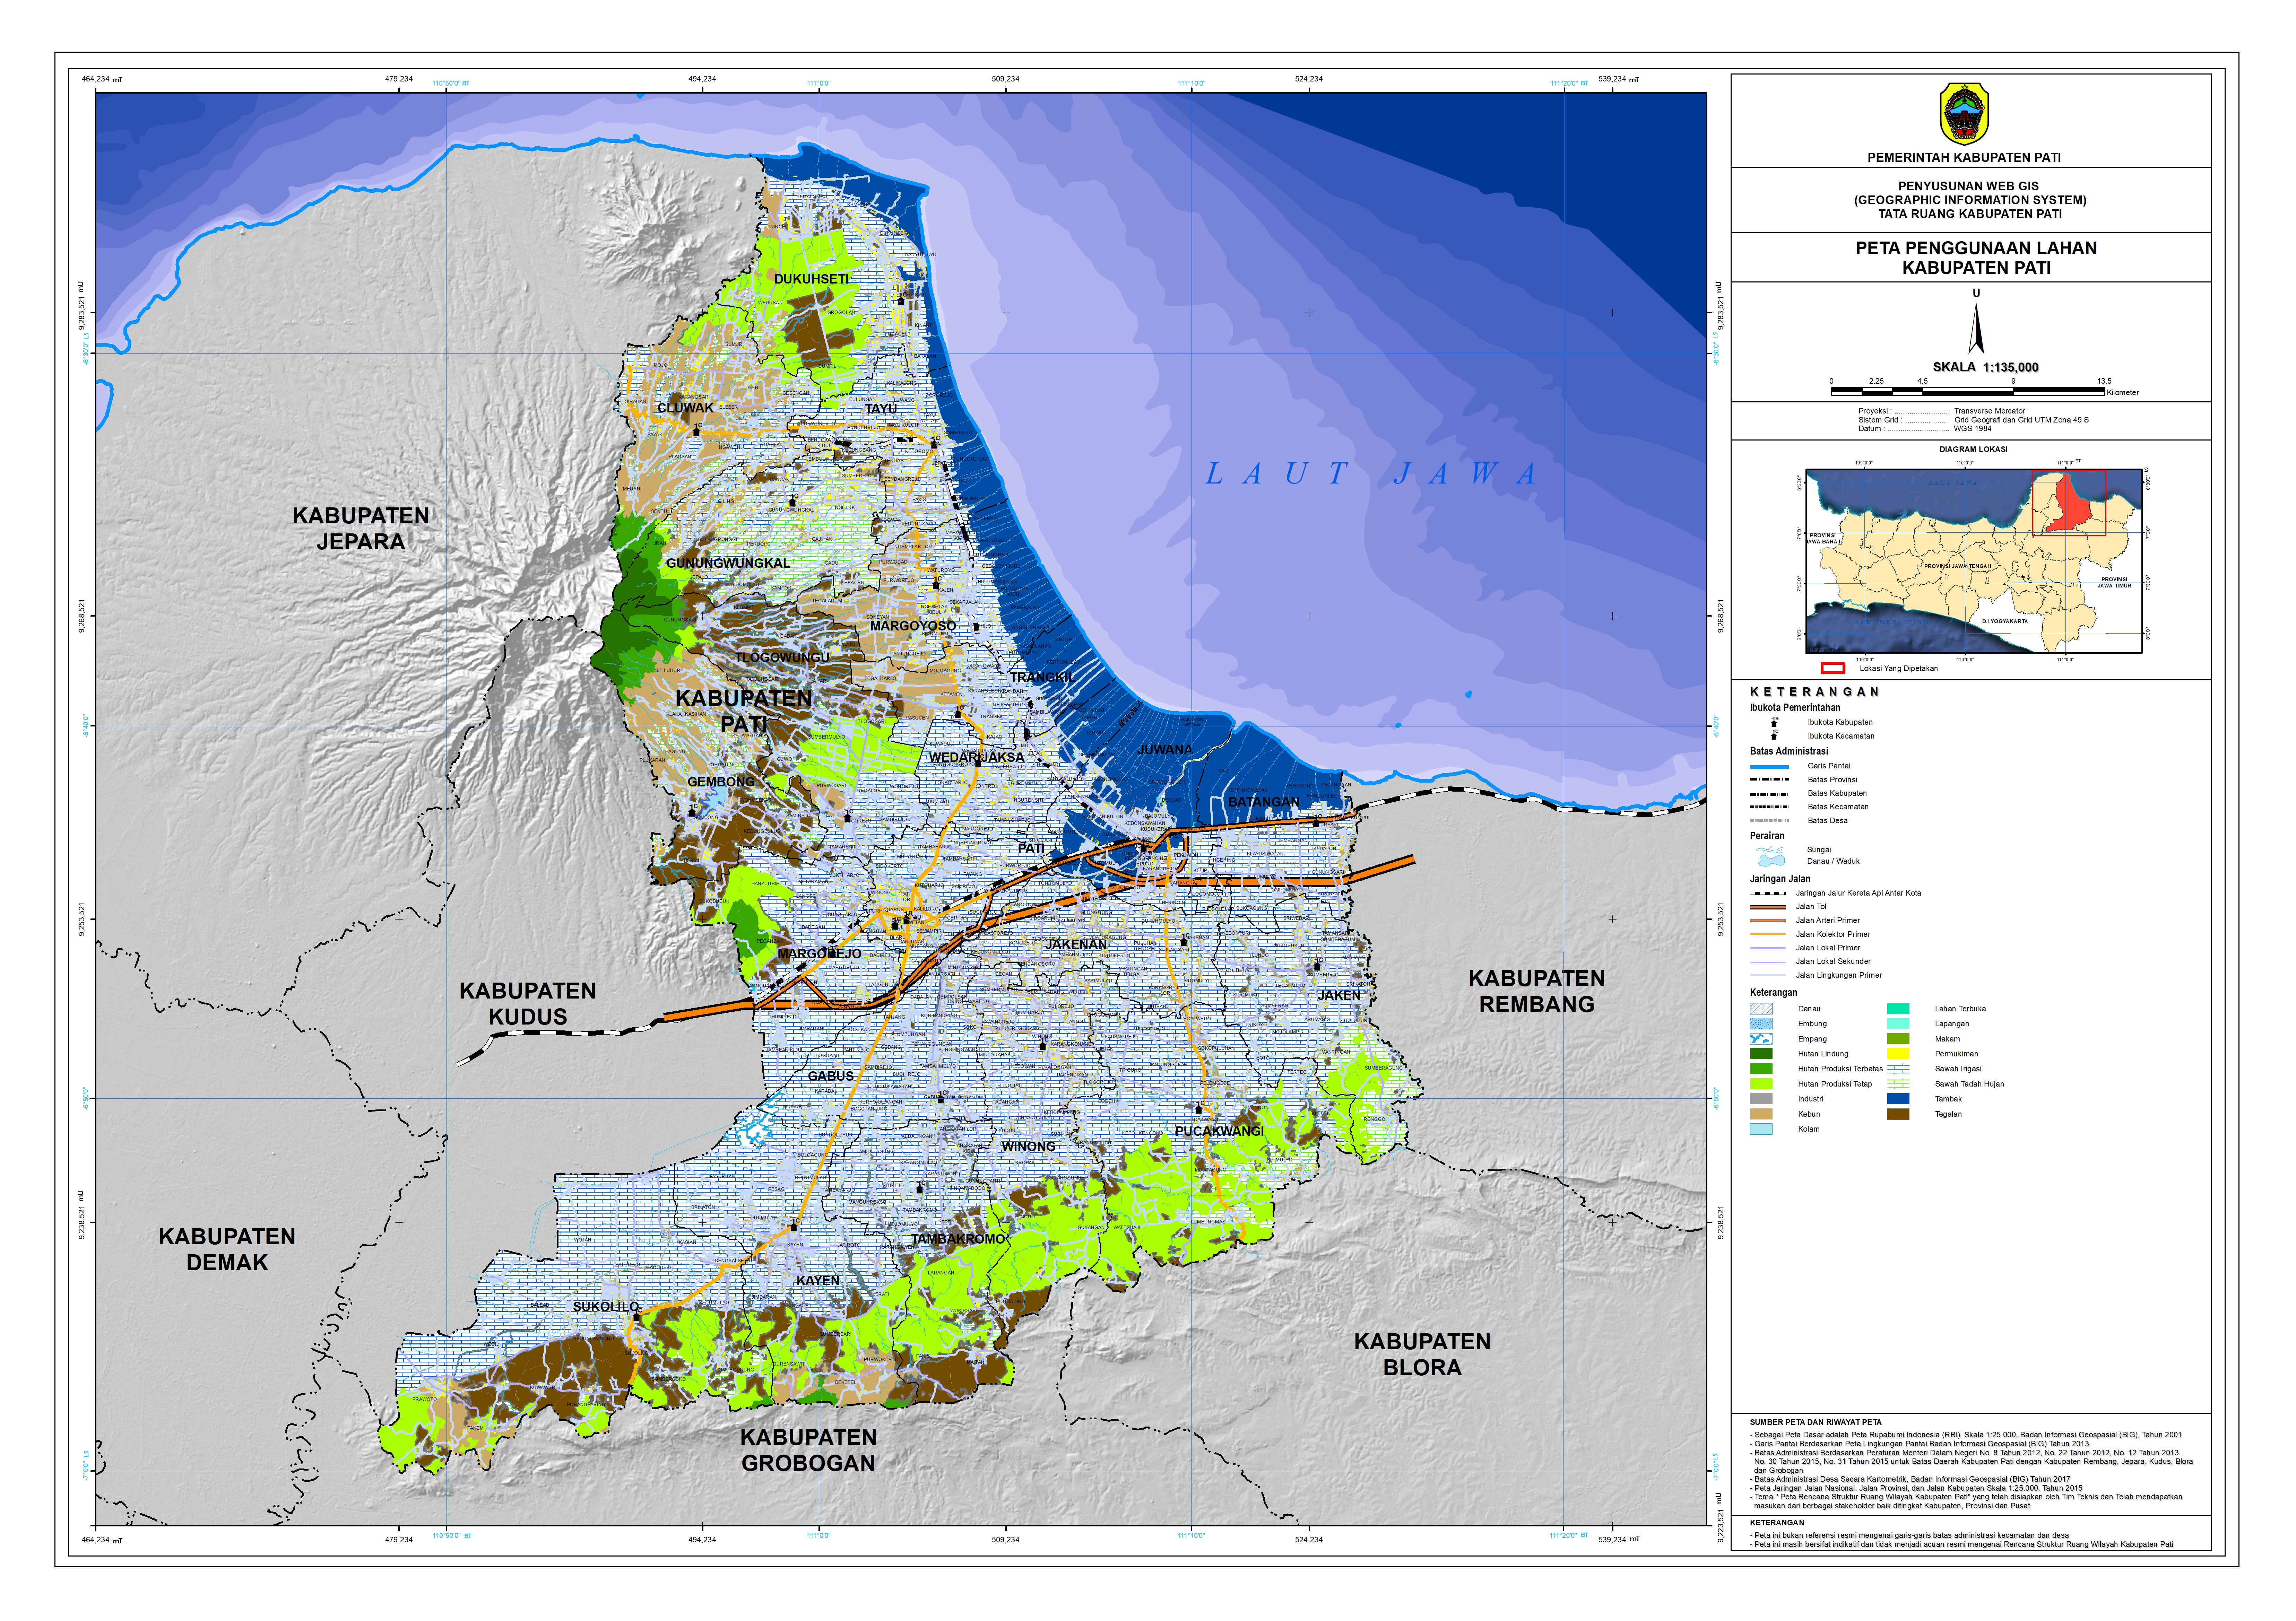Click the 'TAYU' district label

(x=881, y=409)
